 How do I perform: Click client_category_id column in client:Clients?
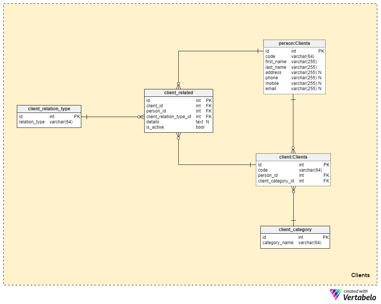[293, 181]
